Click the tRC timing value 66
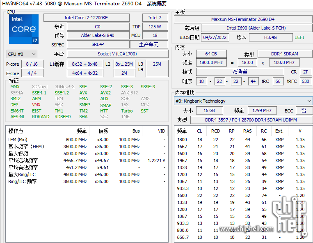313x243 pixels. pos(278,81)
